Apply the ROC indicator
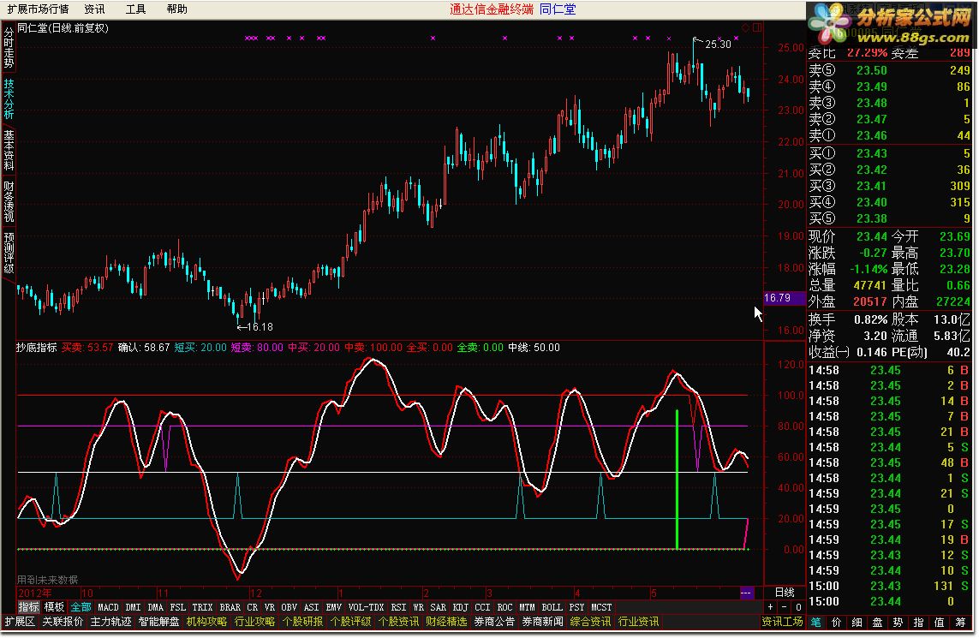 tap(504, 607)
